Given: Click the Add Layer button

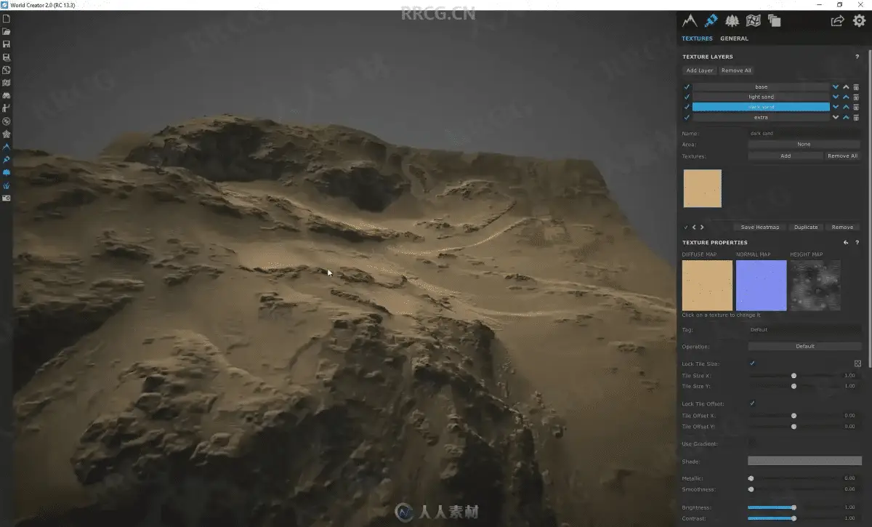Looking at the screenshot, I should pyautogui.click(x=700, y=71).
